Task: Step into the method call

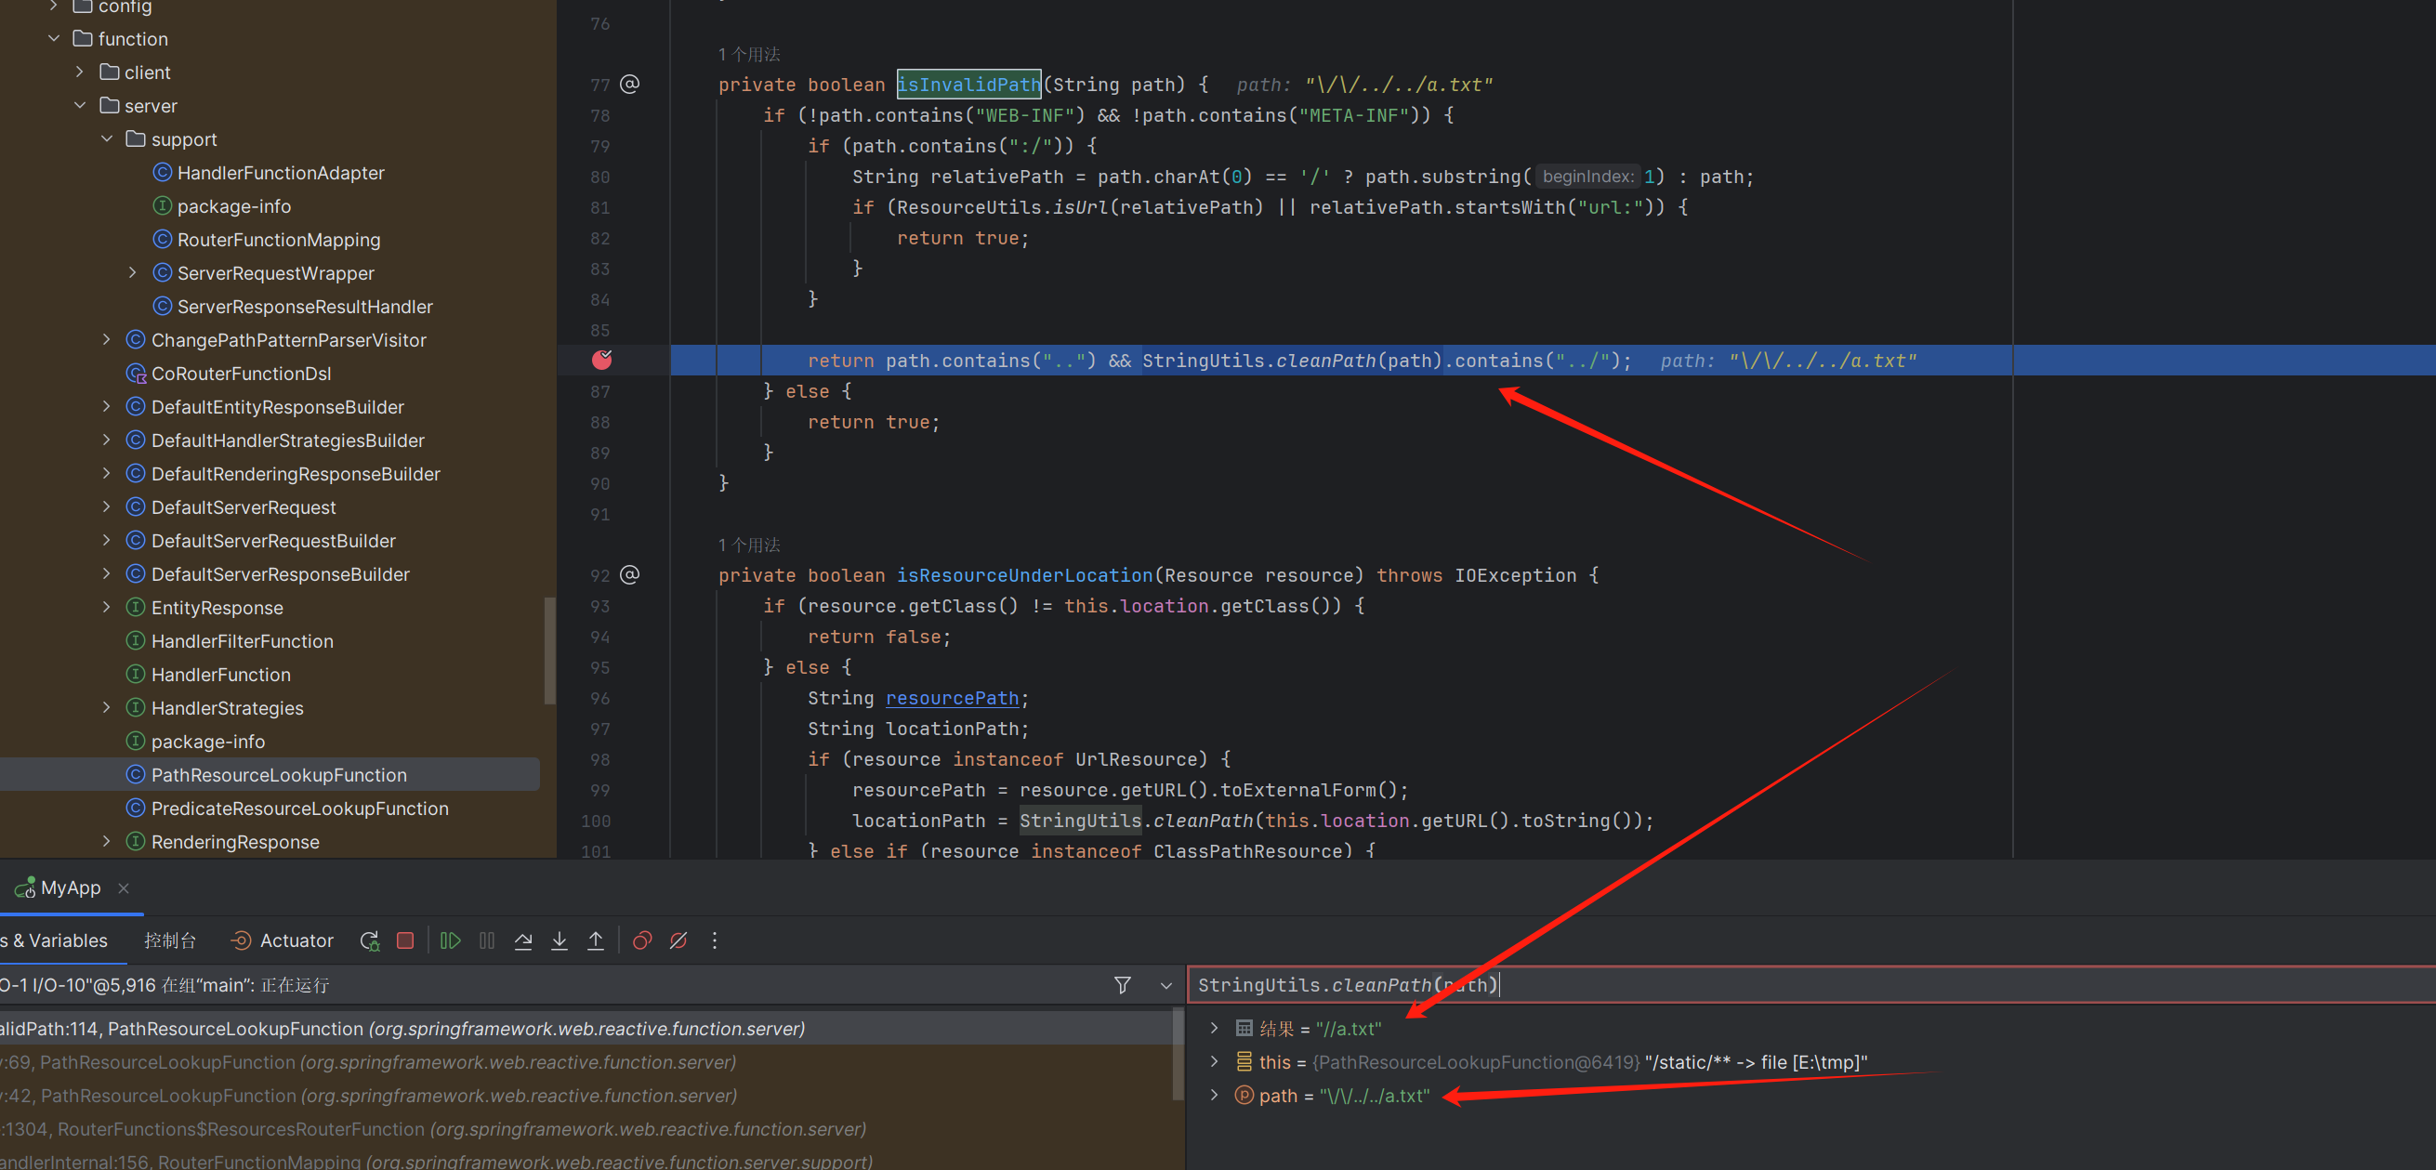Action: 560,940
